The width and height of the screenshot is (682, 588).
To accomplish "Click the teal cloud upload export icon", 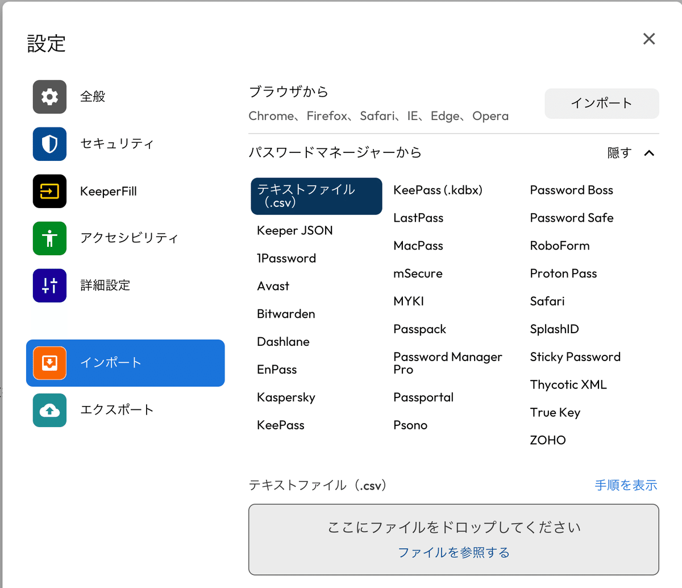I will (49, 410).
